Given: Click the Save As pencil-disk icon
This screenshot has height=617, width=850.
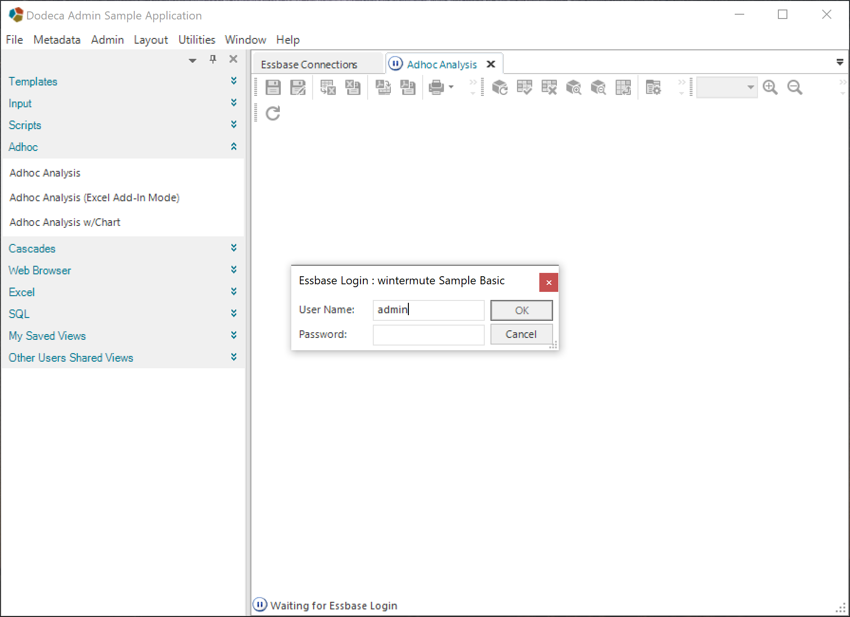Looking at the screenshot, I should point(298,87).
